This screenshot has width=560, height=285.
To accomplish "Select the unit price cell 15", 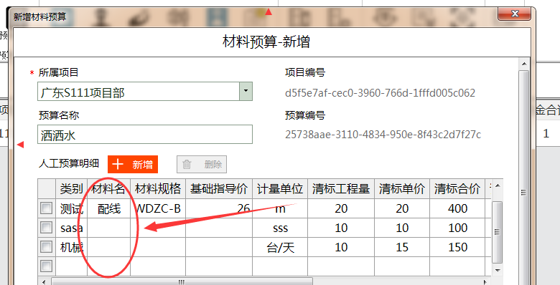I will click(402, 247).
